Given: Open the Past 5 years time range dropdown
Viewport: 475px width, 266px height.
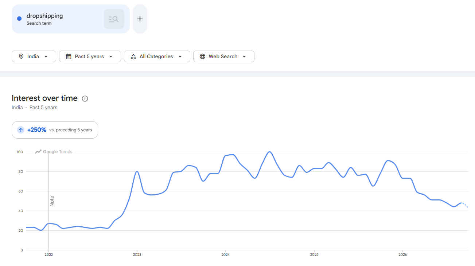Looking at the screenshot, I should (x=90, y=56).
